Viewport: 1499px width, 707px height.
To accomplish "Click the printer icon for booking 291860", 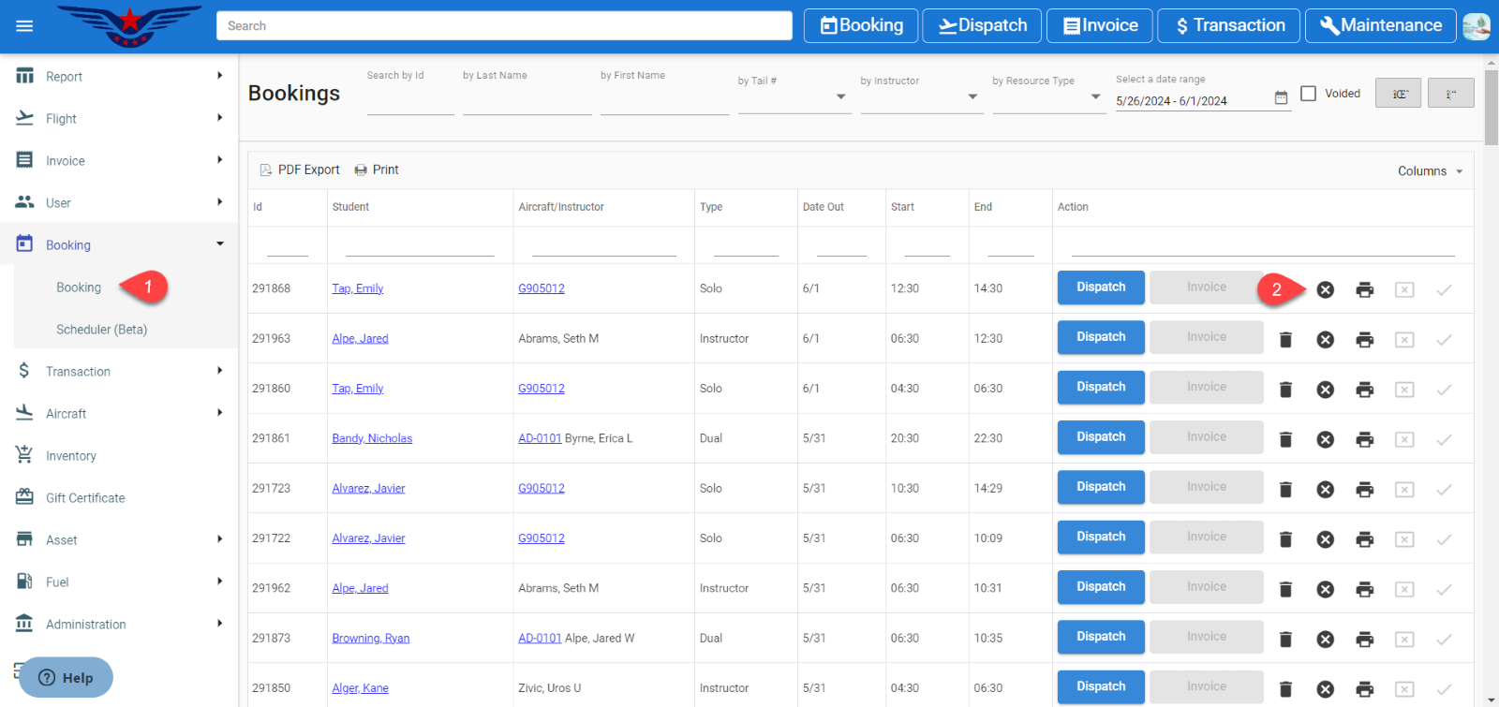I will coord(1364,390).
